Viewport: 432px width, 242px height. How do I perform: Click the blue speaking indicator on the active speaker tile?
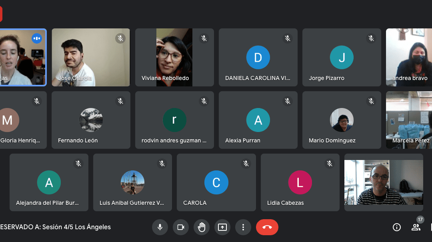pyautogui.click(x=37, y=38)
